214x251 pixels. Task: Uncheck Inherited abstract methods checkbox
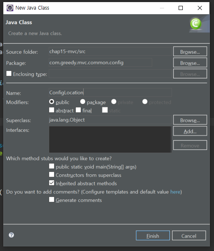click(x=52, y=183)
